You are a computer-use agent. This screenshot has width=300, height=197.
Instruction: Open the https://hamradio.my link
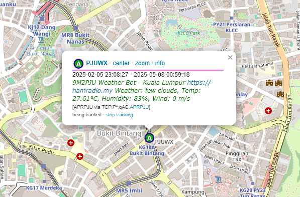142,86
